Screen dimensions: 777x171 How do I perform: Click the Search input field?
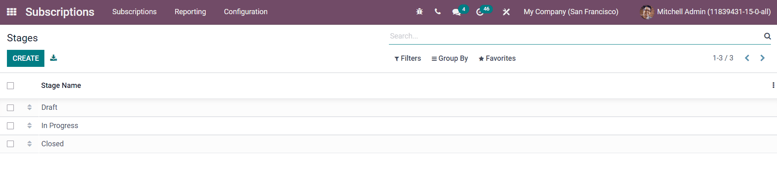click(576, 36)
